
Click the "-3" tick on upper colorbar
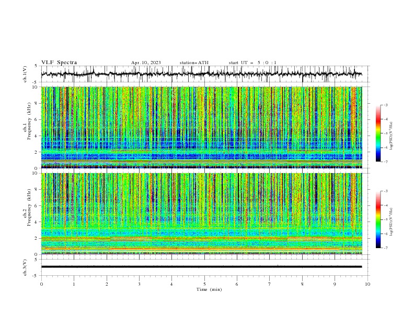click(x=385, y=105)
